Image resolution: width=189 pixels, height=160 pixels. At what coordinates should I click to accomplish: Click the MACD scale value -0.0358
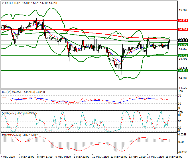(183, 152)
